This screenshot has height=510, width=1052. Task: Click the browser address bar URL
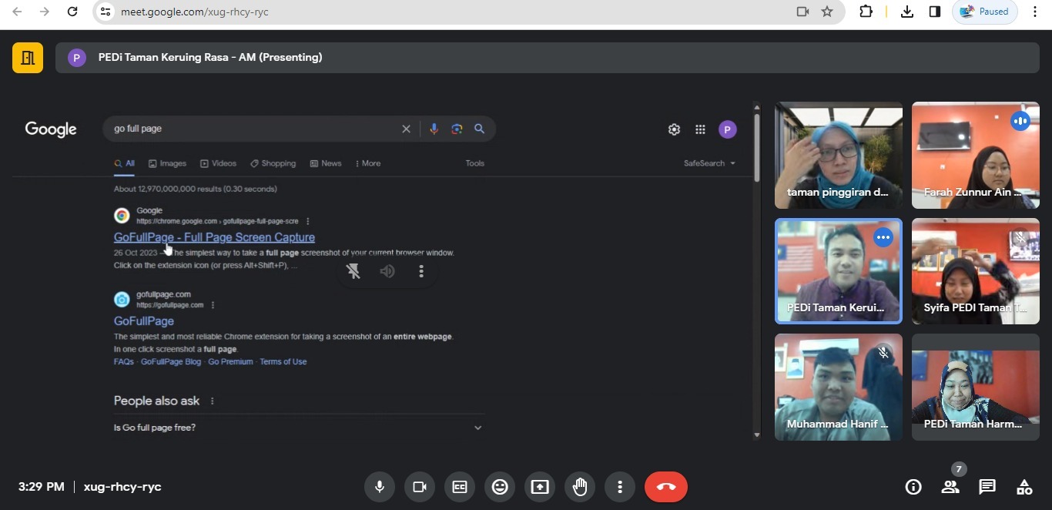coord(194,12)
